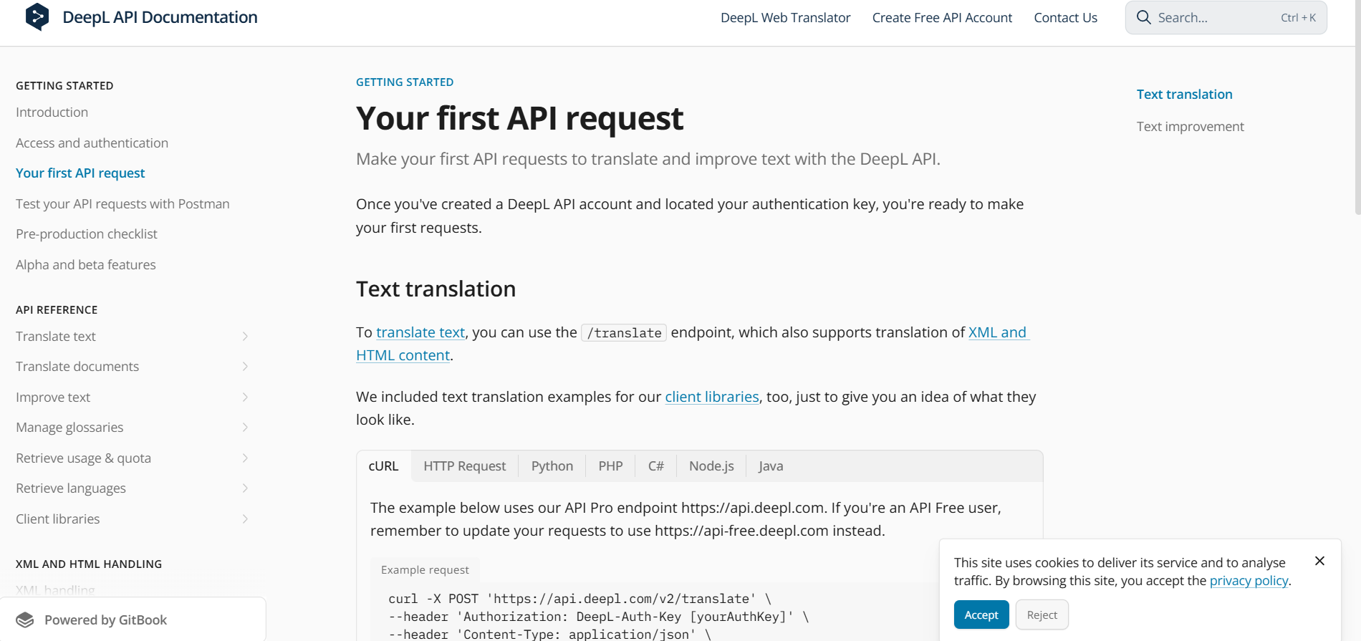Click the Example request label

425,570
